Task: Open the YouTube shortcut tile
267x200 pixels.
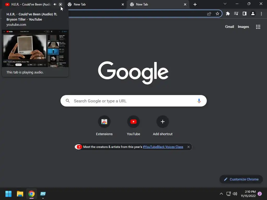Action: 133,126
